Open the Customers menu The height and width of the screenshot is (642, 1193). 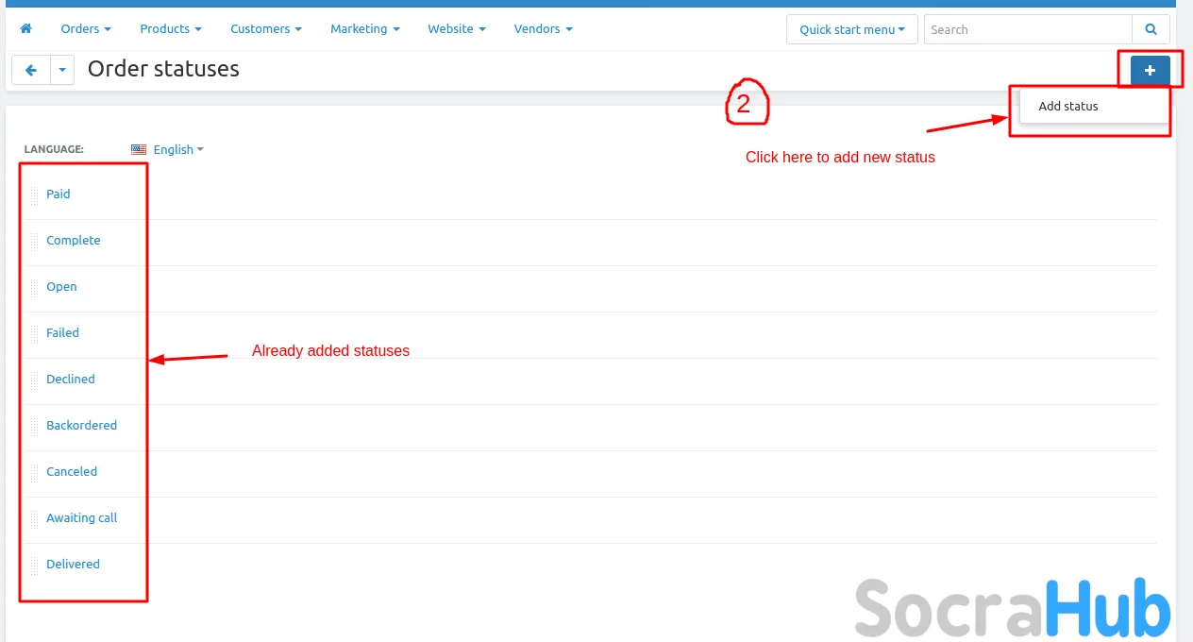pyautogui.click(x=266, y=29)
